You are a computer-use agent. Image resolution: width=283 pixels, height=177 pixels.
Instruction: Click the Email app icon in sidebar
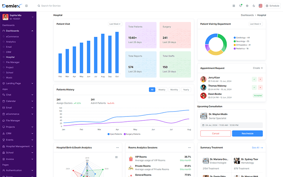coord(4,108)
